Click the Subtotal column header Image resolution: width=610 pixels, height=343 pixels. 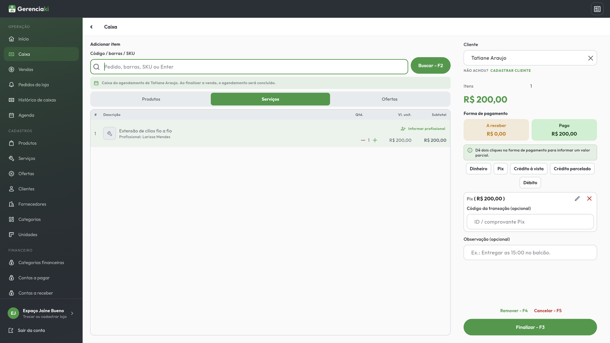click(439, 115)
